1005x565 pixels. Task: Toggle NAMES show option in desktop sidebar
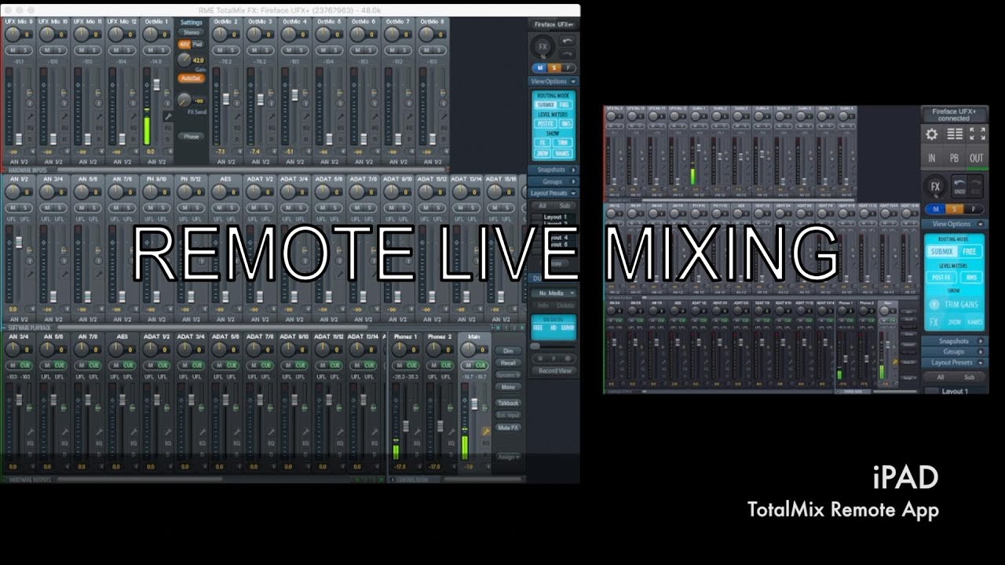562,153
